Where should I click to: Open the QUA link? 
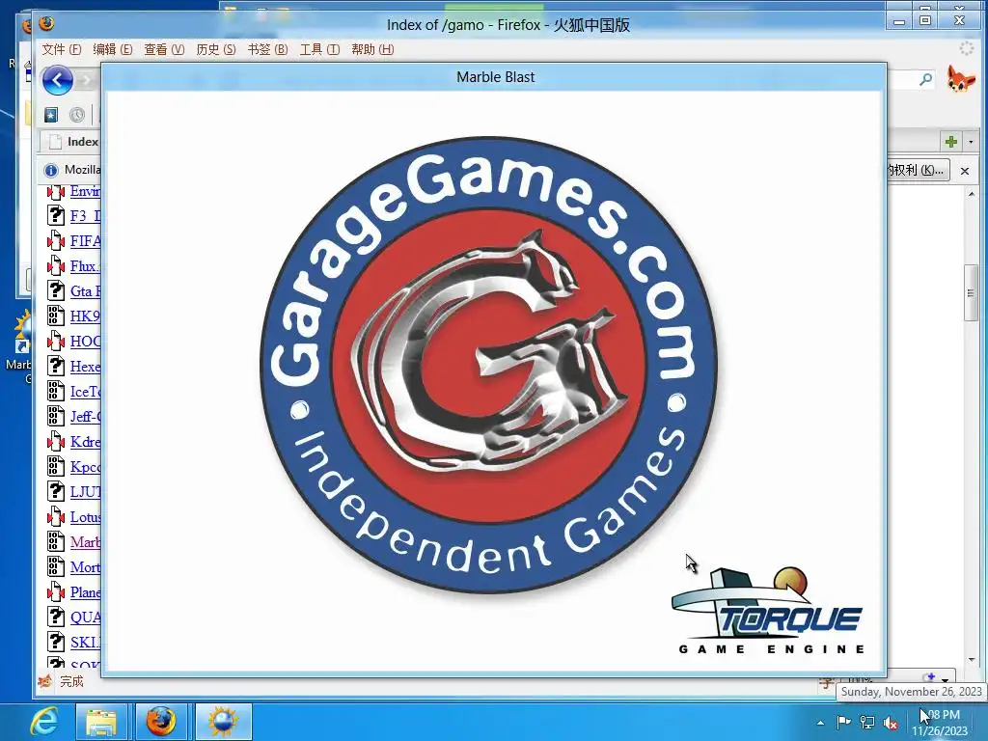(85, 617)
